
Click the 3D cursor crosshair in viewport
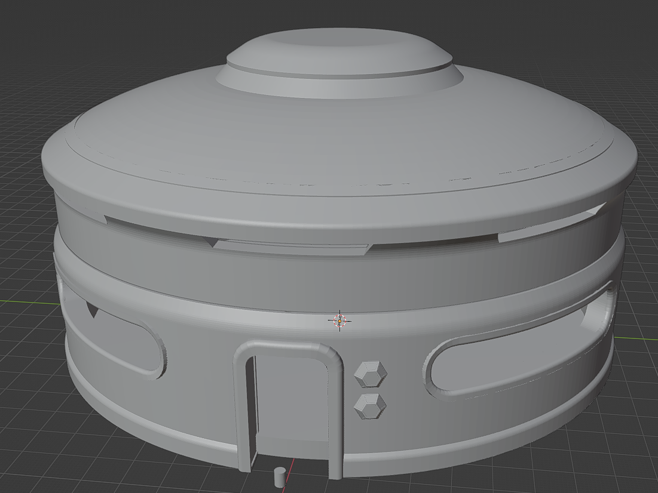click(339, 321)
